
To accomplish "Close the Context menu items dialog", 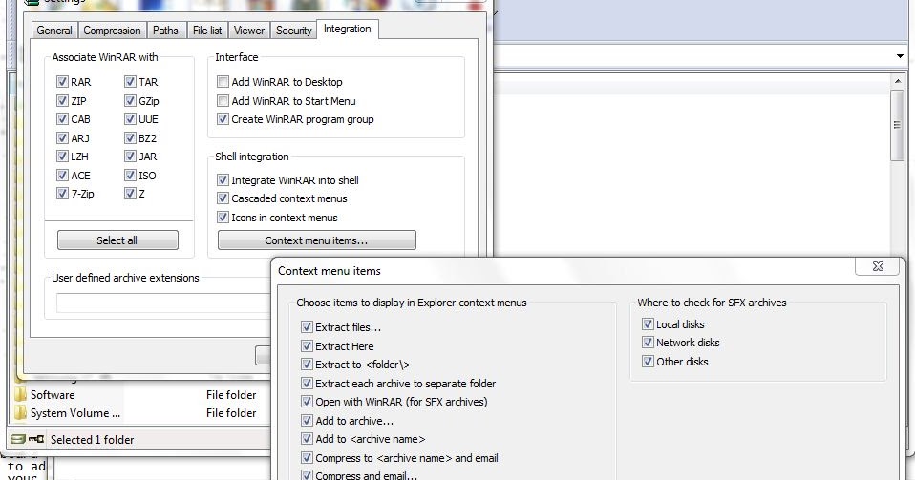I will [x=878, y=266].
